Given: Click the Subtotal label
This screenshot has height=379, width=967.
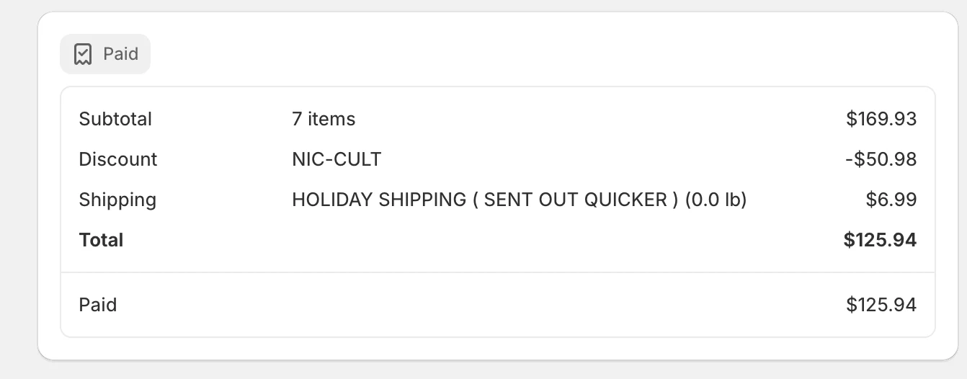Looking at the screenshot, I should [x=115, y=119].
